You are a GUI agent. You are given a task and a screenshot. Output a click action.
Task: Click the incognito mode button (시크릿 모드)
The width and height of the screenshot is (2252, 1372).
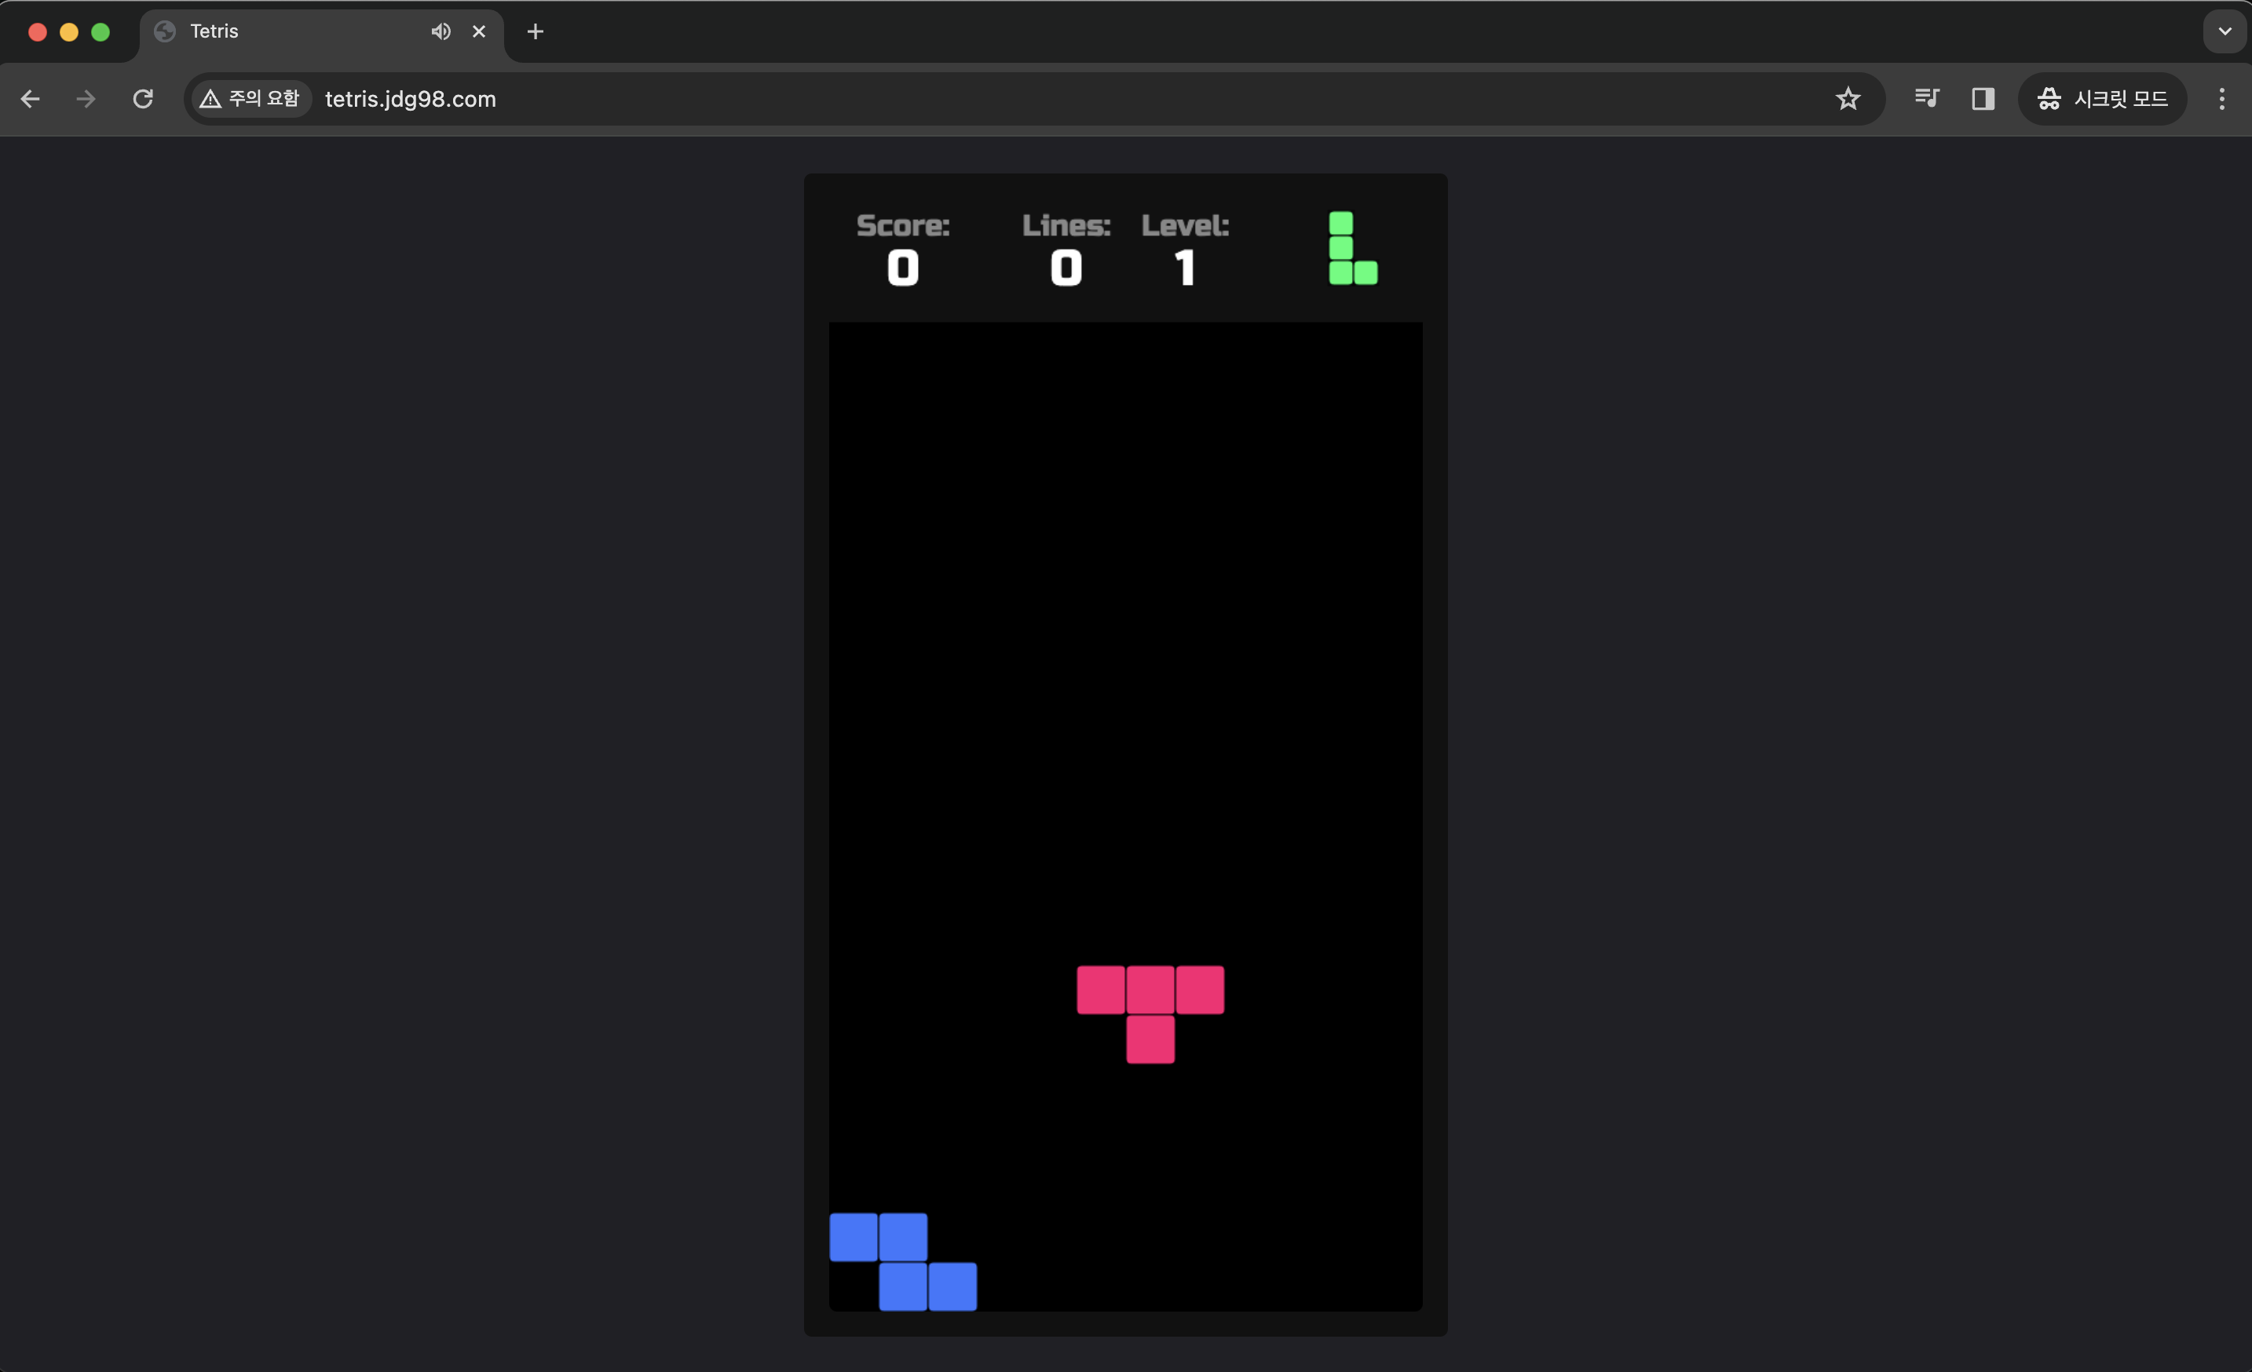coord(2101,99)
